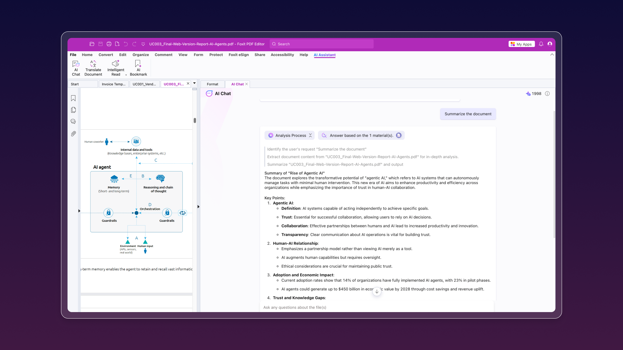This screenshot has width=623, height=350.
Task: Click the Translate Document tool
Action: point(93,68)
